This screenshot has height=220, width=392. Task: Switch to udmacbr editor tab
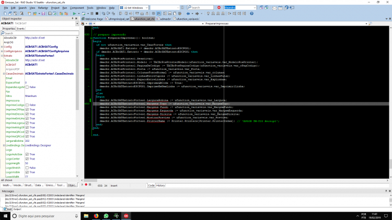pyautogui.click(x=164, y=19)
